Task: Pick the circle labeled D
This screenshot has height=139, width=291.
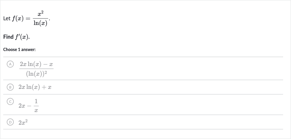Action: coord(10,122)
